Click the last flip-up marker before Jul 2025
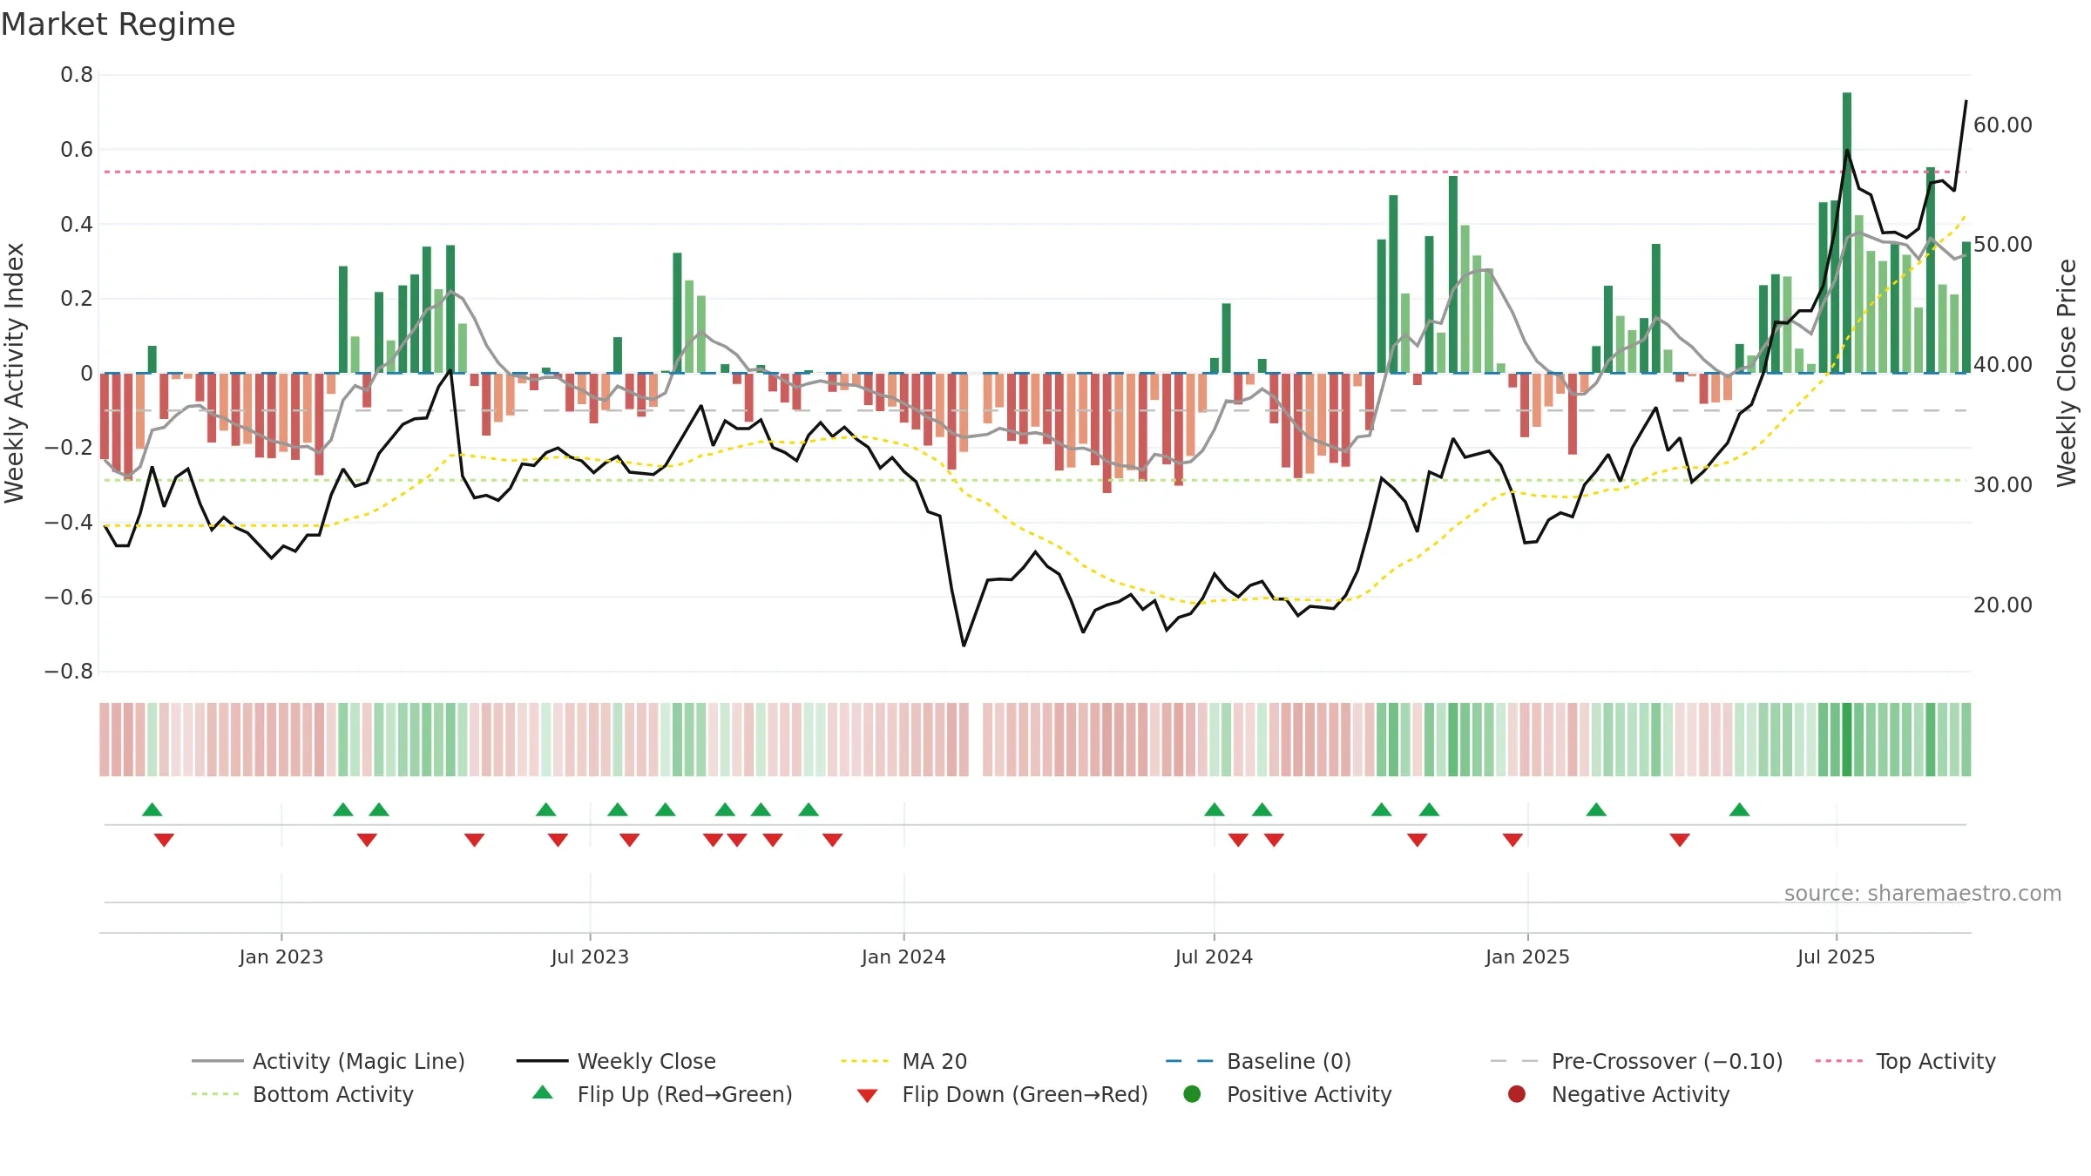 1740,810
